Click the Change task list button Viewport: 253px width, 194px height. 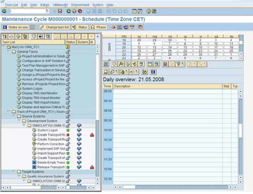(x=54, y=27)
